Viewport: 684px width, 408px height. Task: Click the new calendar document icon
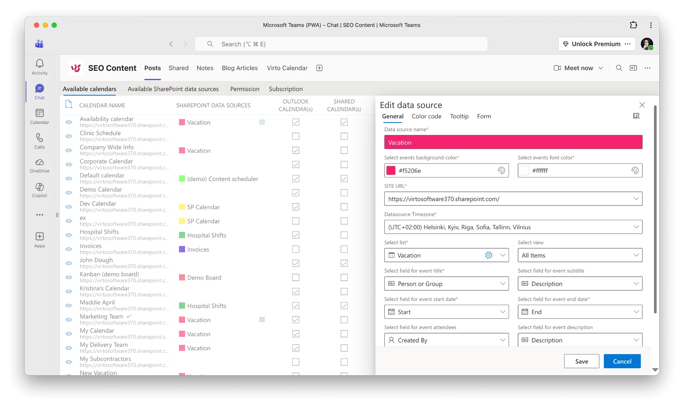(x=69, y=104)
